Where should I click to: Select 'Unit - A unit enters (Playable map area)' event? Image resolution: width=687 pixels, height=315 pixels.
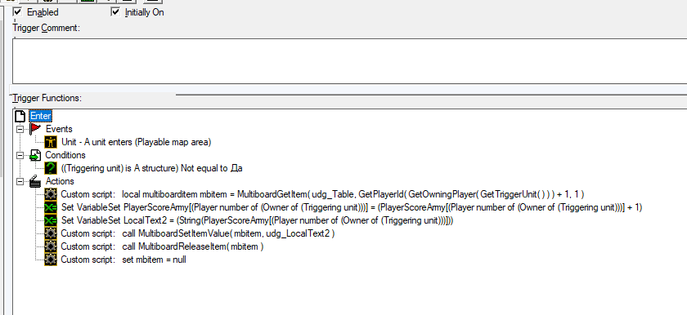click(136, 142)
